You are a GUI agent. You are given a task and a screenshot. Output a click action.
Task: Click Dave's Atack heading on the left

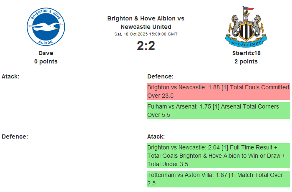(10, 76)
